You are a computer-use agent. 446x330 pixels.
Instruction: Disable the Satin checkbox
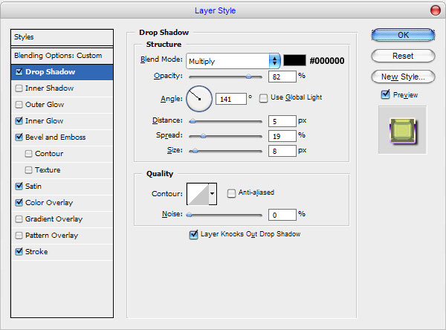coord(19,186)
